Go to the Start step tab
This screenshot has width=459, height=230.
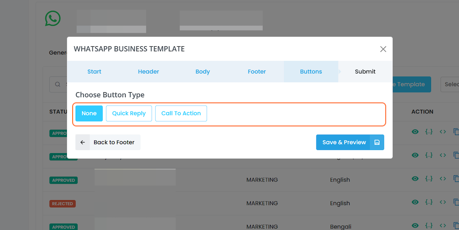tap(94, 72)
